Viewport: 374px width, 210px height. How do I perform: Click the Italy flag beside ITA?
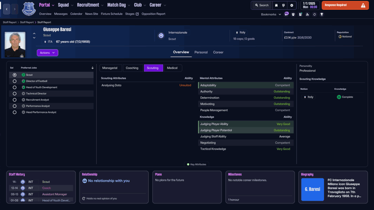(45, 42)
